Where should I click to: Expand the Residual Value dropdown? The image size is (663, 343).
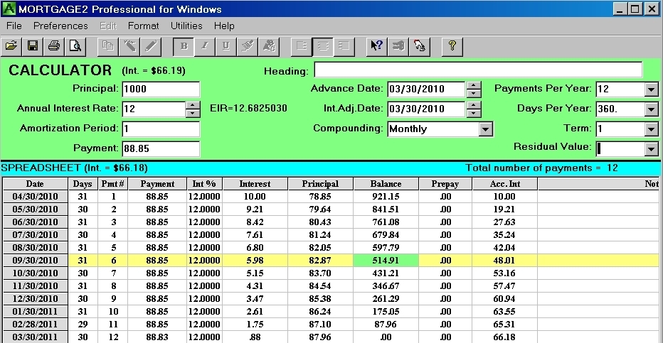click(x=651, y=149)
